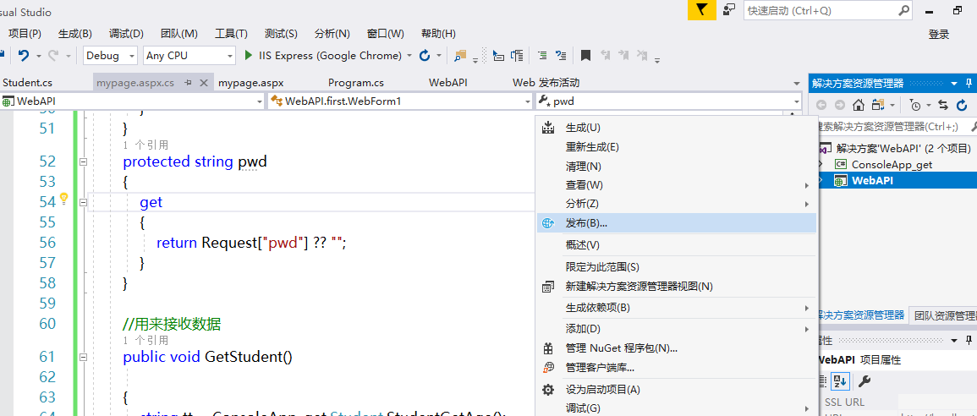Click the Undo toolbar icon
Image resolution: width=977 pixels, height=416 pixels.
24,56
